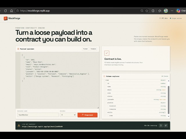Select the role field in schema
Viewport: 186px width, 139px height.
pos(136,93)
